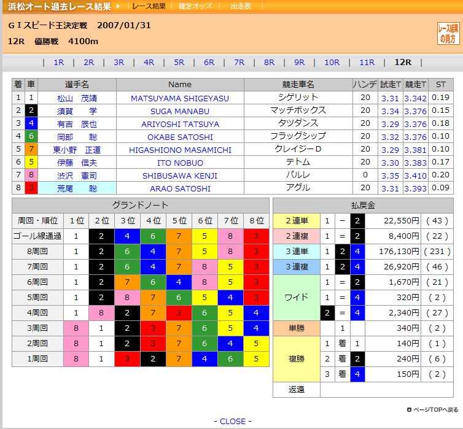The height and width of the screenshot is (429, 463).
Task: Open rider 渋沢 憲司 profile link
Action: coord(77,176)
